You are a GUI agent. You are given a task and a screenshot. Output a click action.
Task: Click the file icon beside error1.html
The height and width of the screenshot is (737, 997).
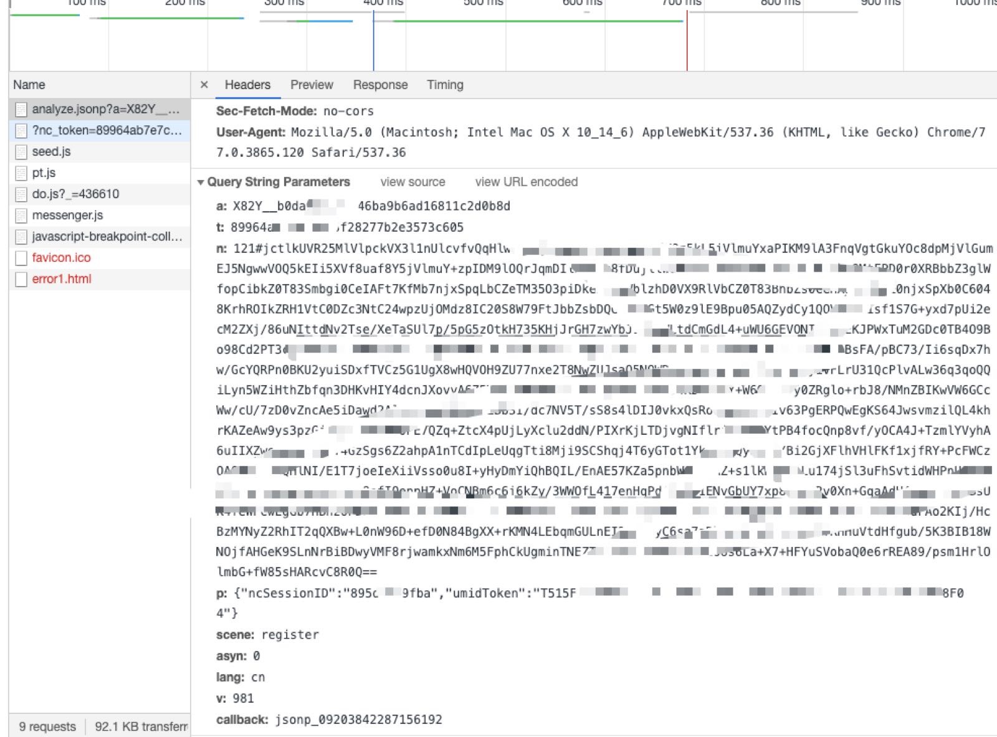click(x=21, y=279)
